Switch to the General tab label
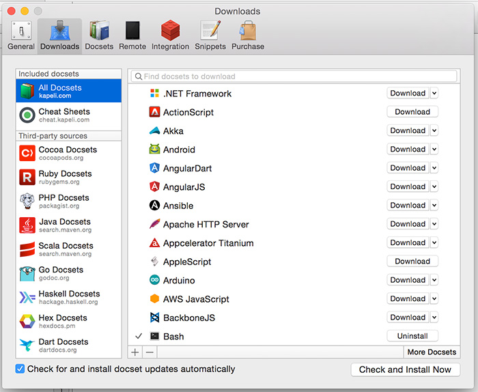Screen dimensions: 478x392 pos(21,46)
